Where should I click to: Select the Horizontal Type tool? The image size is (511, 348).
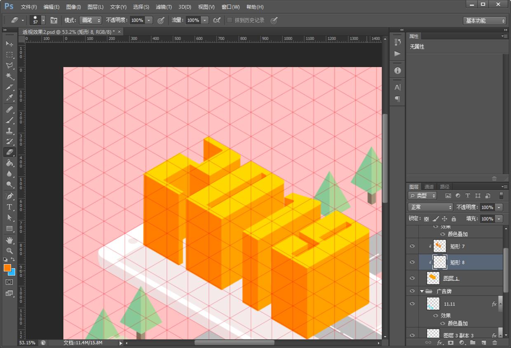tap(9, 207)
